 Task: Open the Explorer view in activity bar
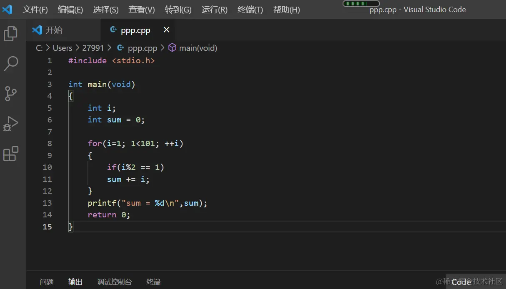tap(11, 34)
